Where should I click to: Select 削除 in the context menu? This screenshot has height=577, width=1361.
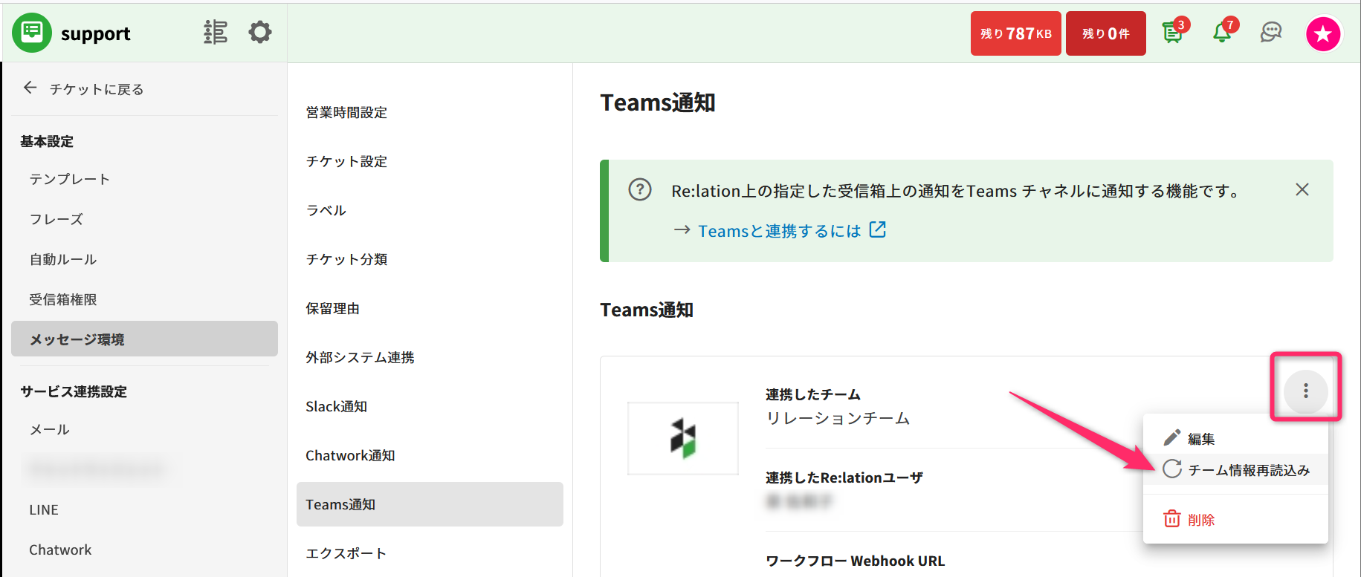click(1235, 519)
